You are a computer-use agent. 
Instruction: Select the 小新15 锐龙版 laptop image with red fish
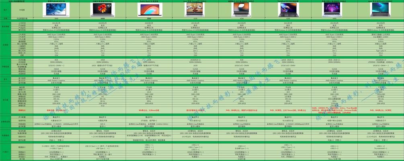point(103,10)
